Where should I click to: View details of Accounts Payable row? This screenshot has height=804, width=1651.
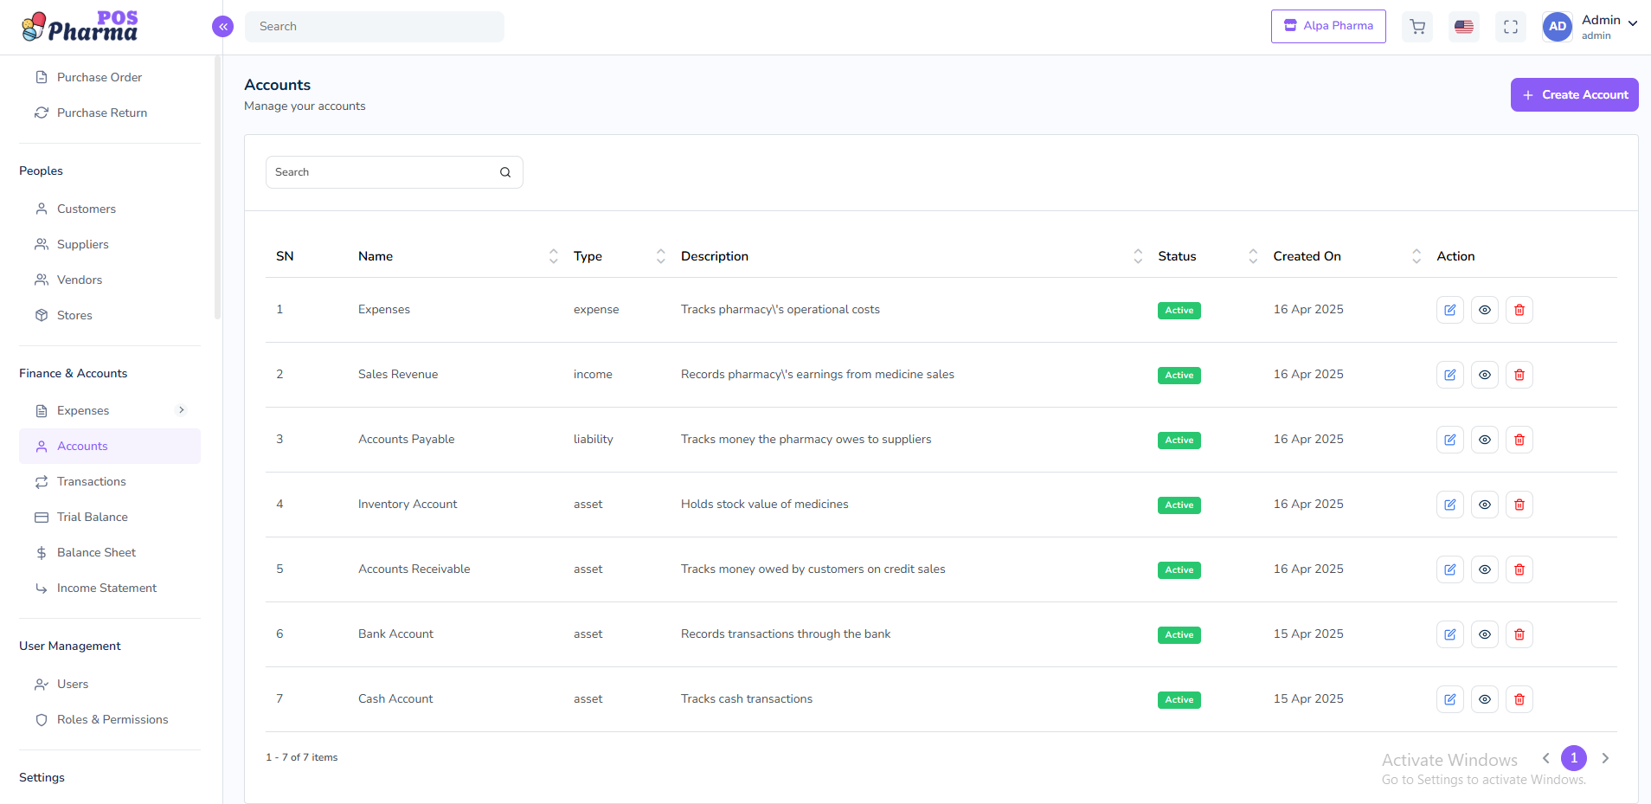pyautogui.click(x=1484, y=440)
